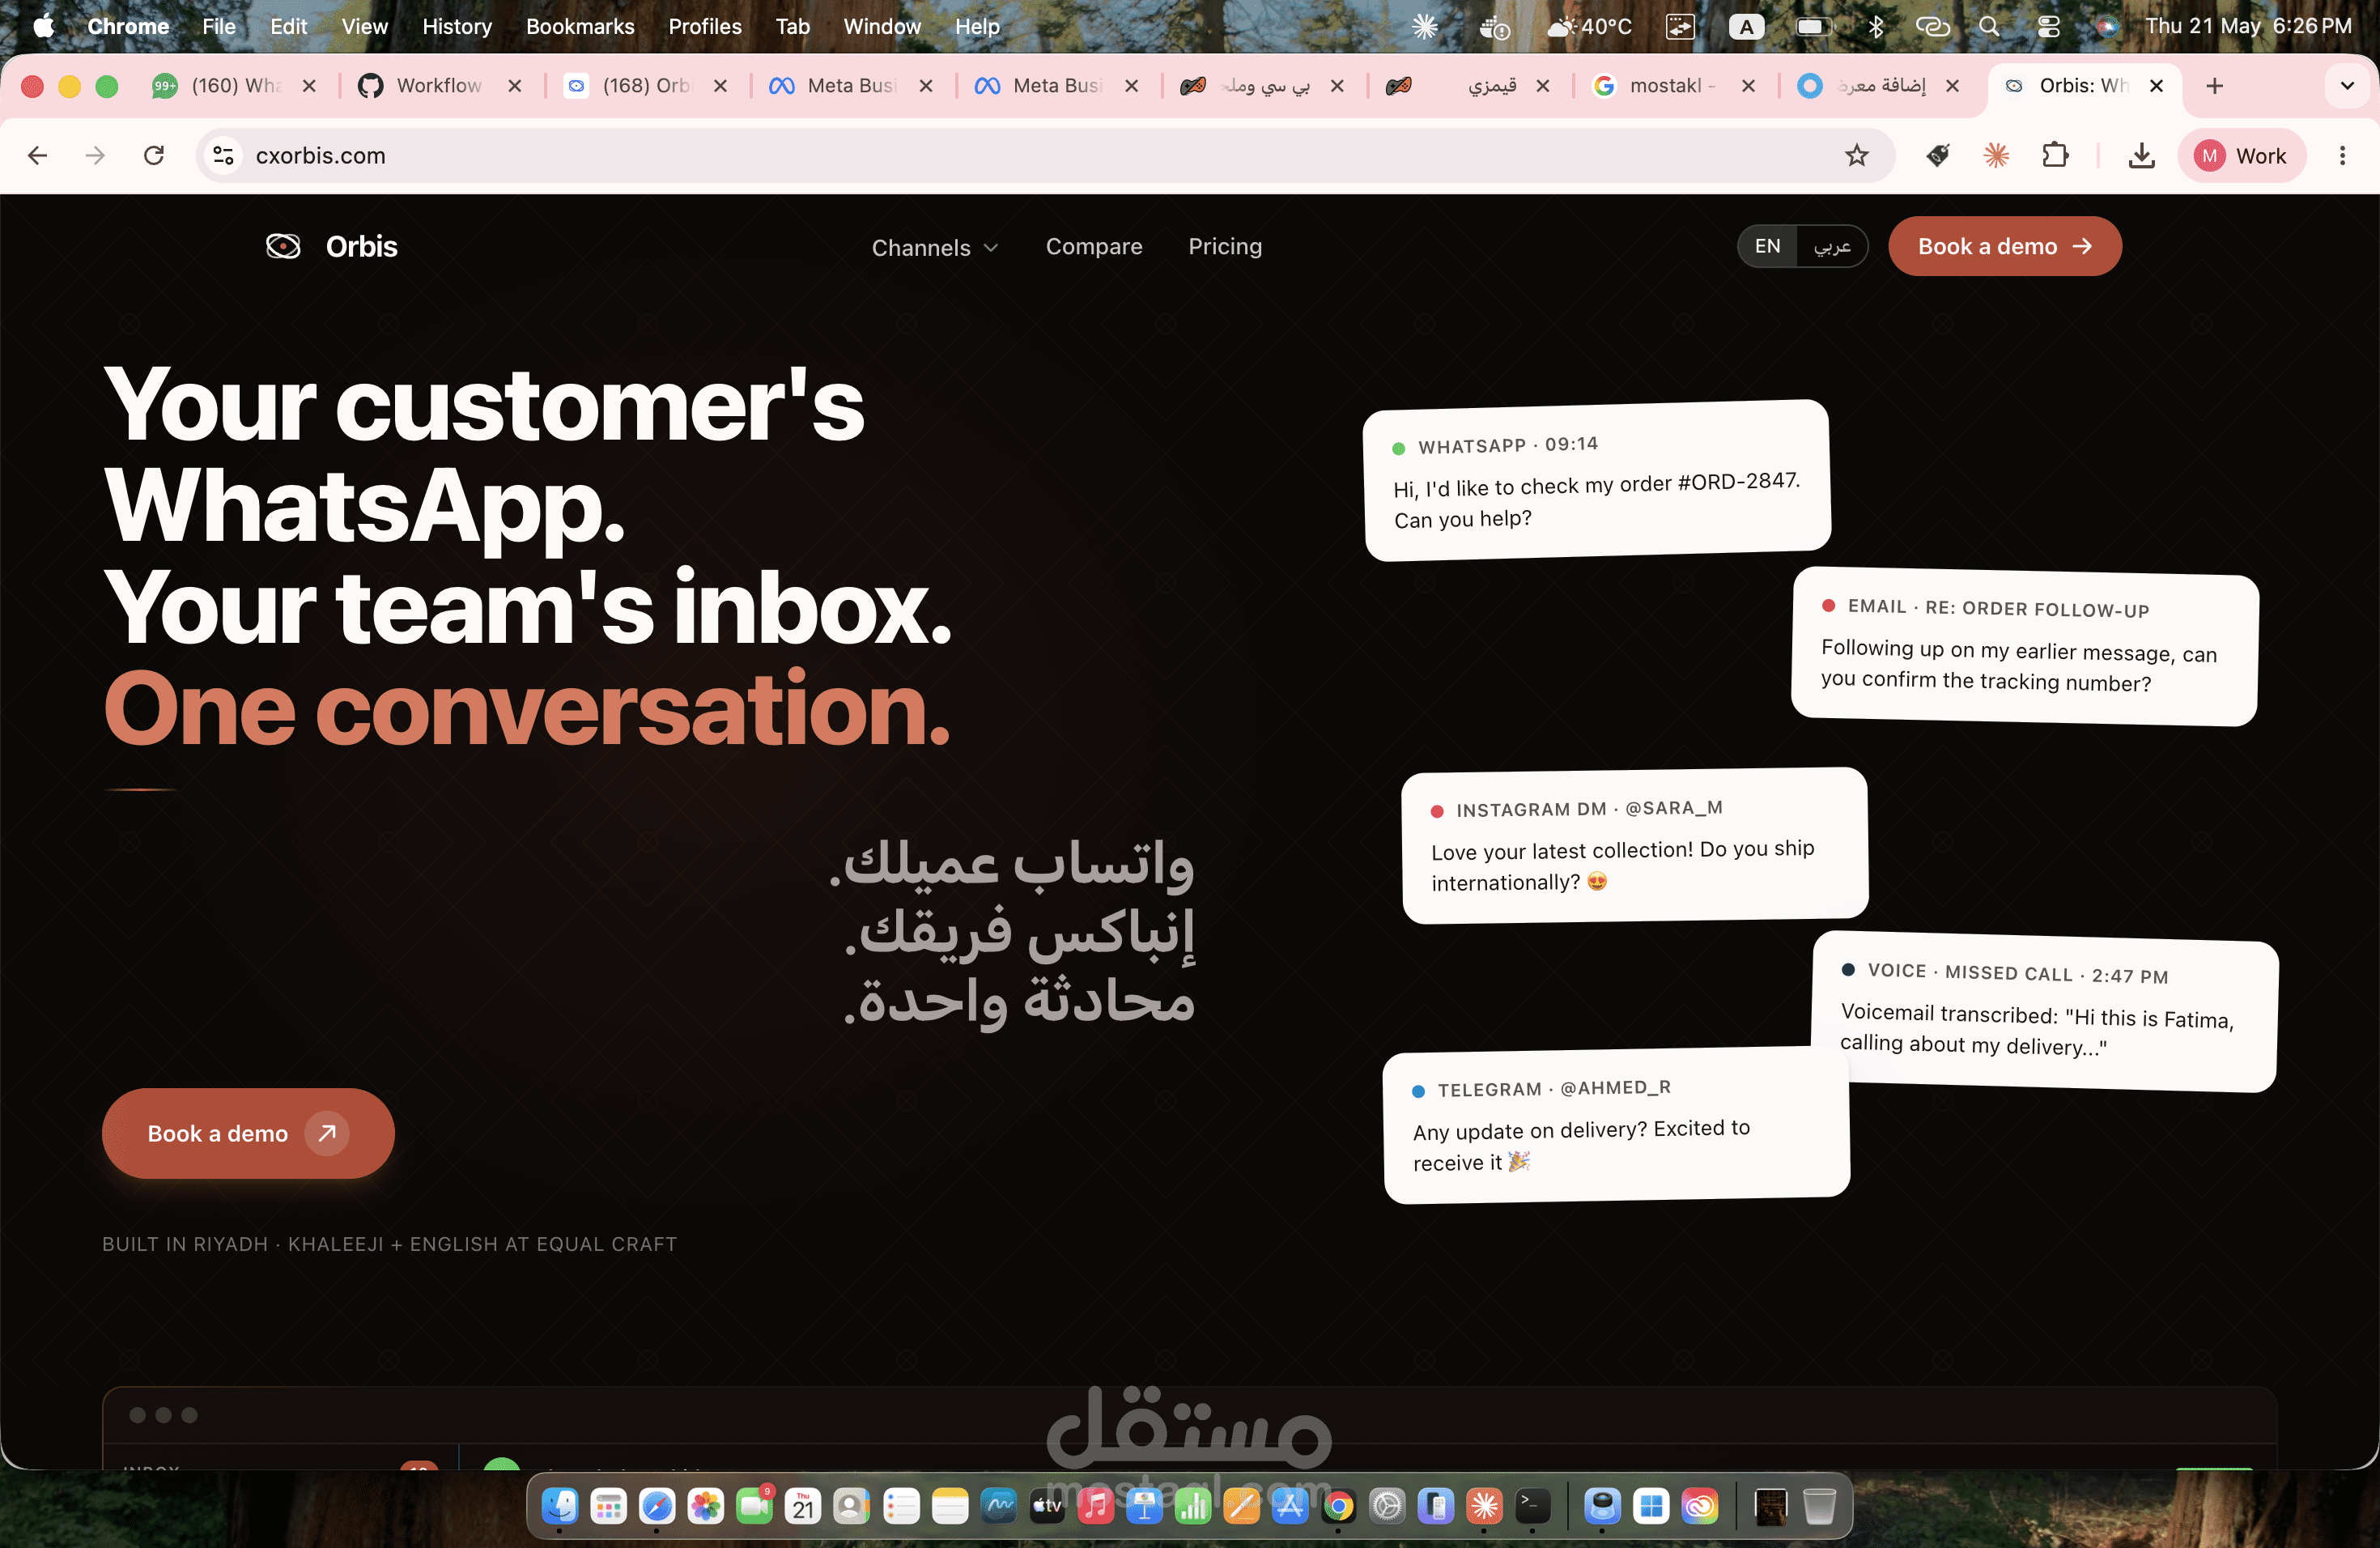Viewport: 2380px width, 1548px height.
Task: Expand the tab search dropdown arrow
Action: click(x=2346, y=86)
